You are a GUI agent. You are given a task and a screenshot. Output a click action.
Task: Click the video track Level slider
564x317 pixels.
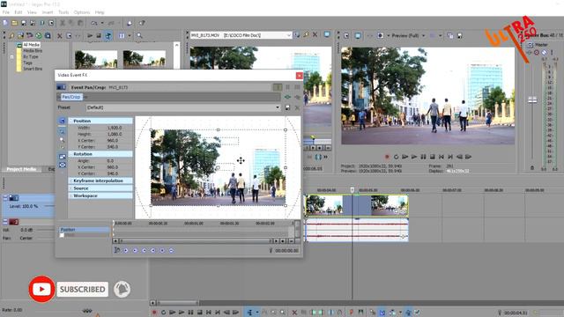click(49, 206)
